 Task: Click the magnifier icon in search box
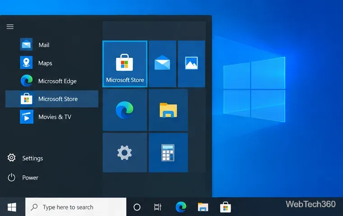34,207
